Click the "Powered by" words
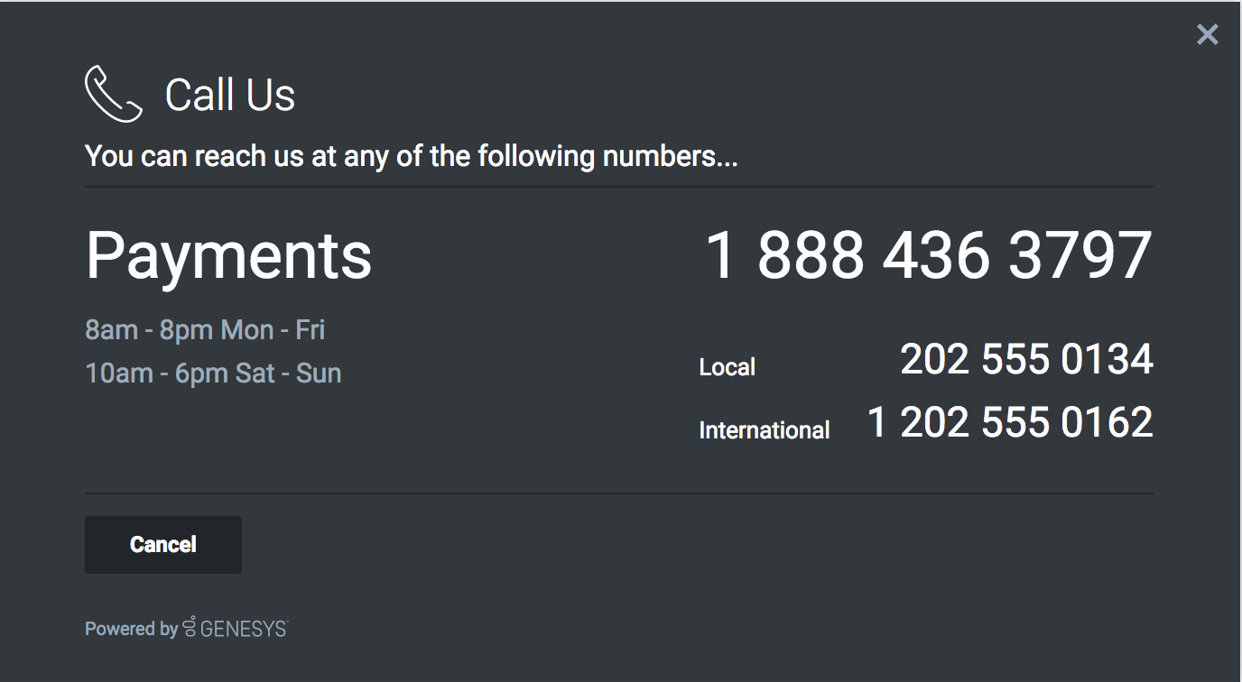This screenshot has width=1242, height=682. click(131, 629)
